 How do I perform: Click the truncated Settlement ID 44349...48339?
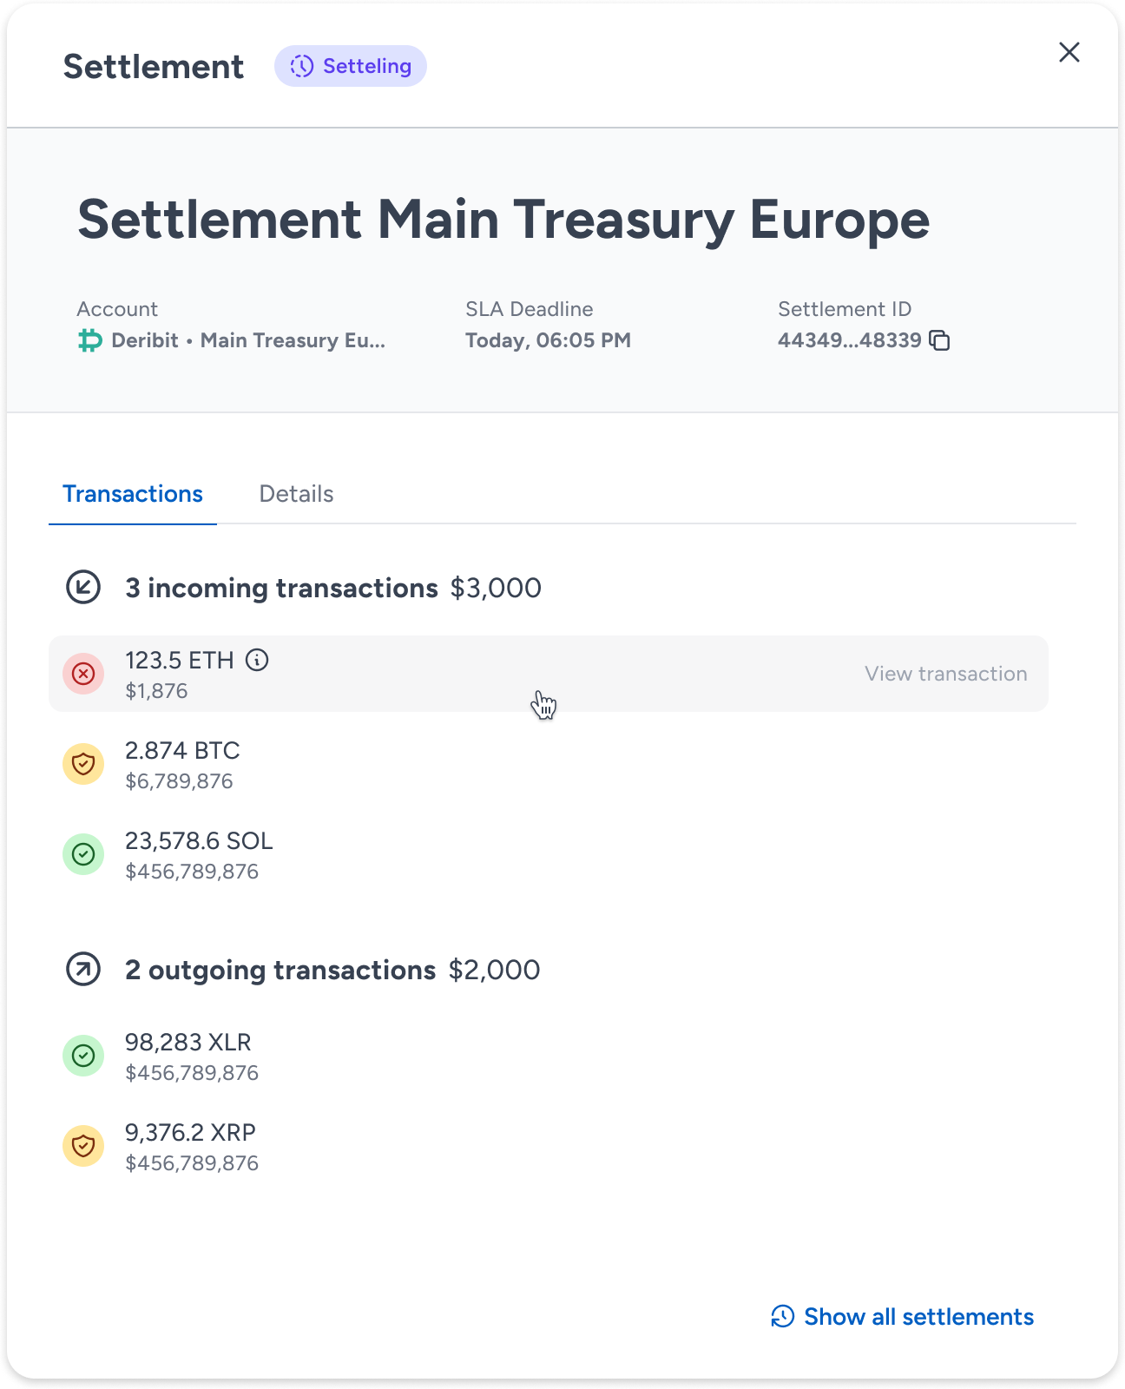pos(849,340)
